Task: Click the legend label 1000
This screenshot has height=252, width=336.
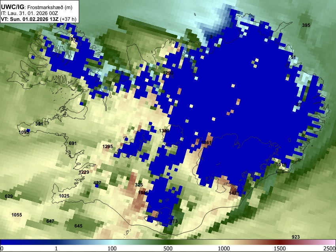Action: pos(224,248)
